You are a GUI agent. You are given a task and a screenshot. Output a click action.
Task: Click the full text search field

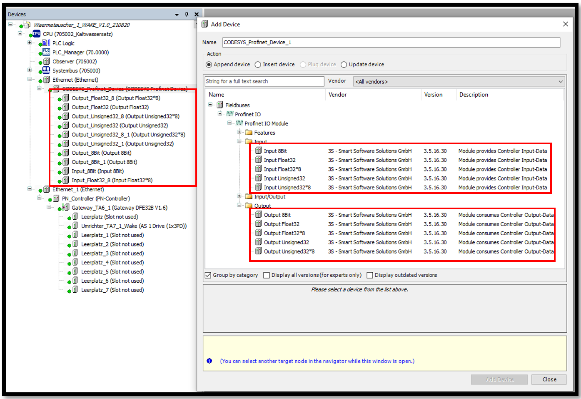coord(264,81)
